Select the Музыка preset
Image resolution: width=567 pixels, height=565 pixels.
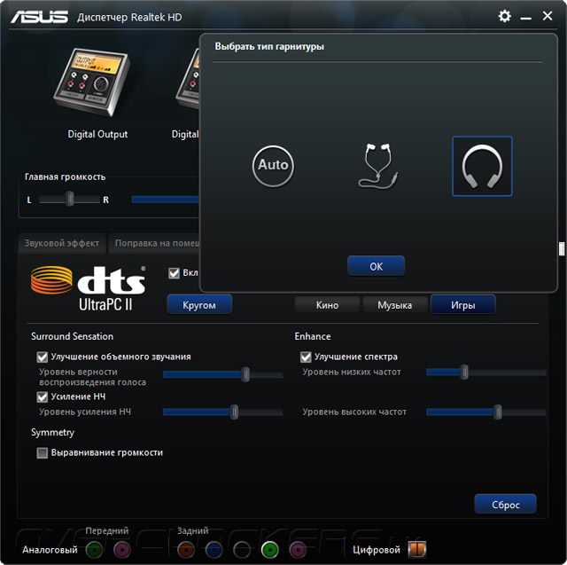(395, 305)
